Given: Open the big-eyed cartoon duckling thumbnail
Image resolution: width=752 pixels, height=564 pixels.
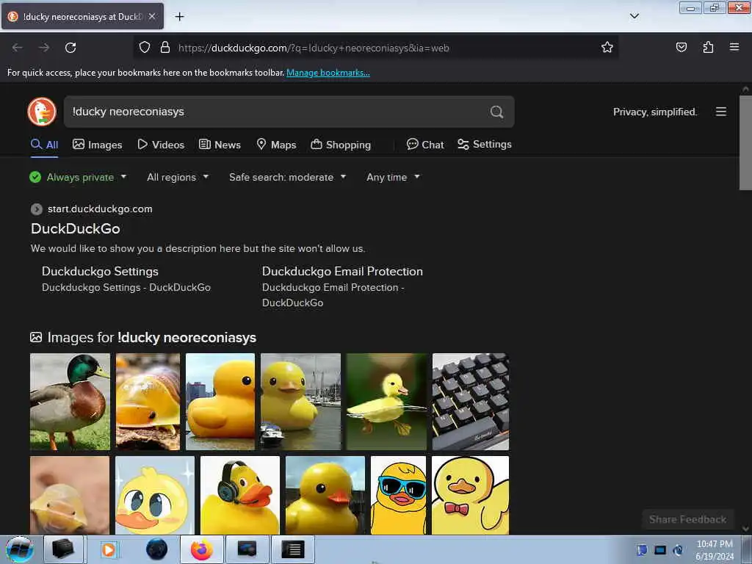Looking at the screenshot, I should click(x=155, y=496).
